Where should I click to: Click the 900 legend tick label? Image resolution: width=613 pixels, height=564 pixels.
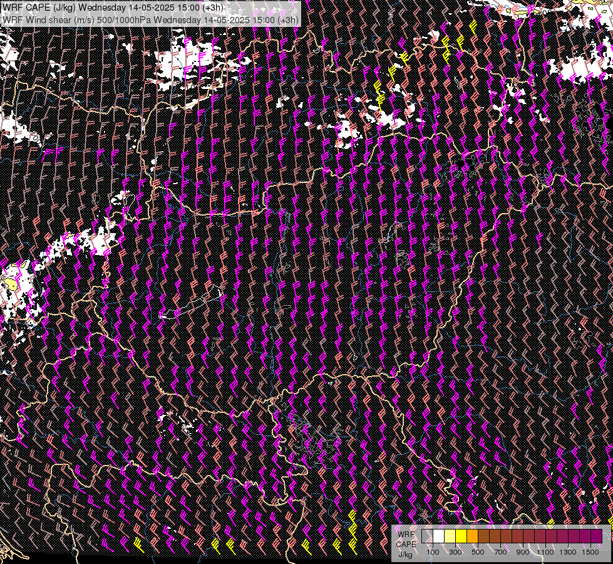523,552
